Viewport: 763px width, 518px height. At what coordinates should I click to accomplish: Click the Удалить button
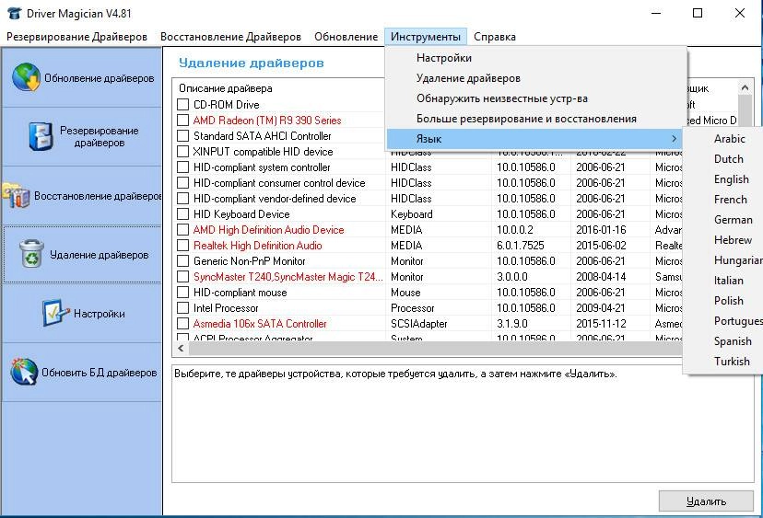706,501
